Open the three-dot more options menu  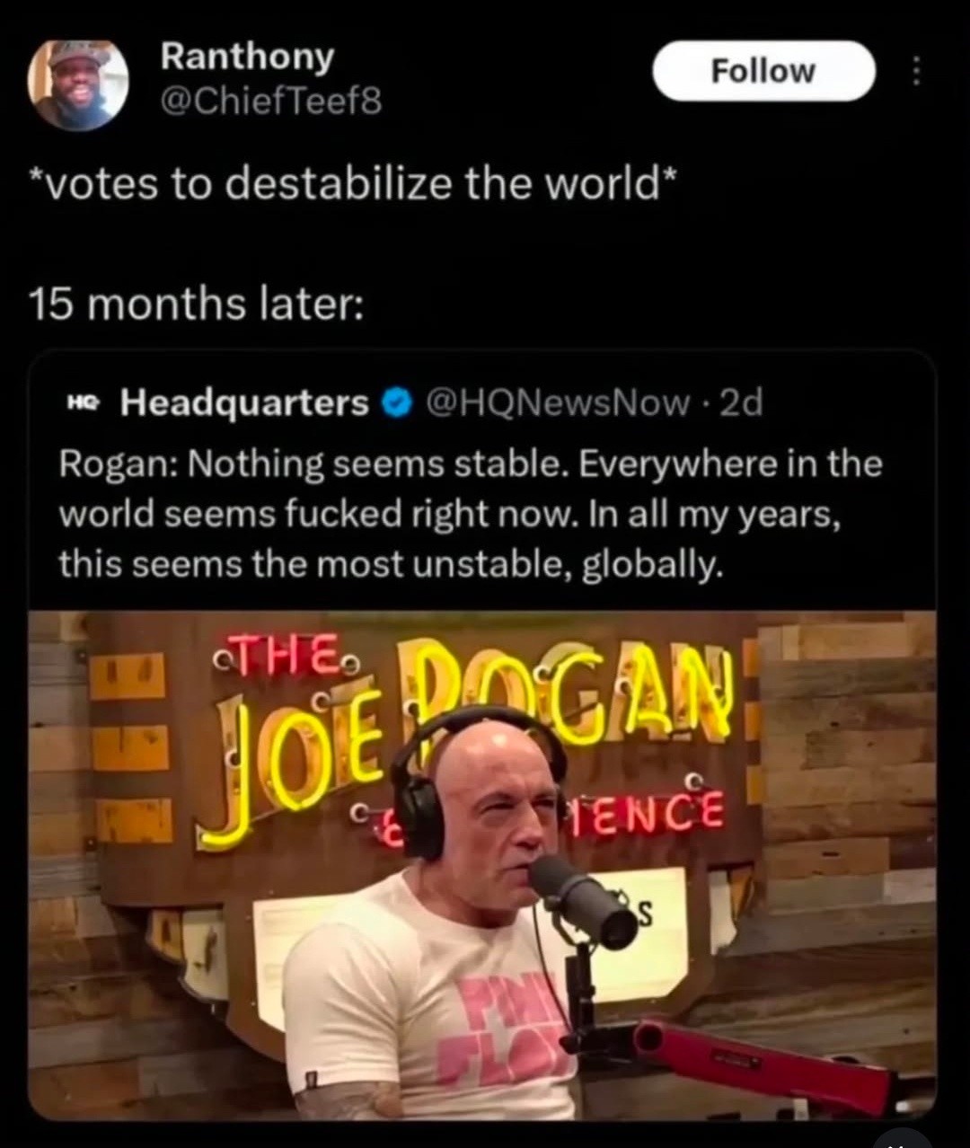[915, 71]
